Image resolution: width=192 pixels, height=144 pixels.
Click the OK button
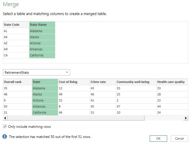158,139
